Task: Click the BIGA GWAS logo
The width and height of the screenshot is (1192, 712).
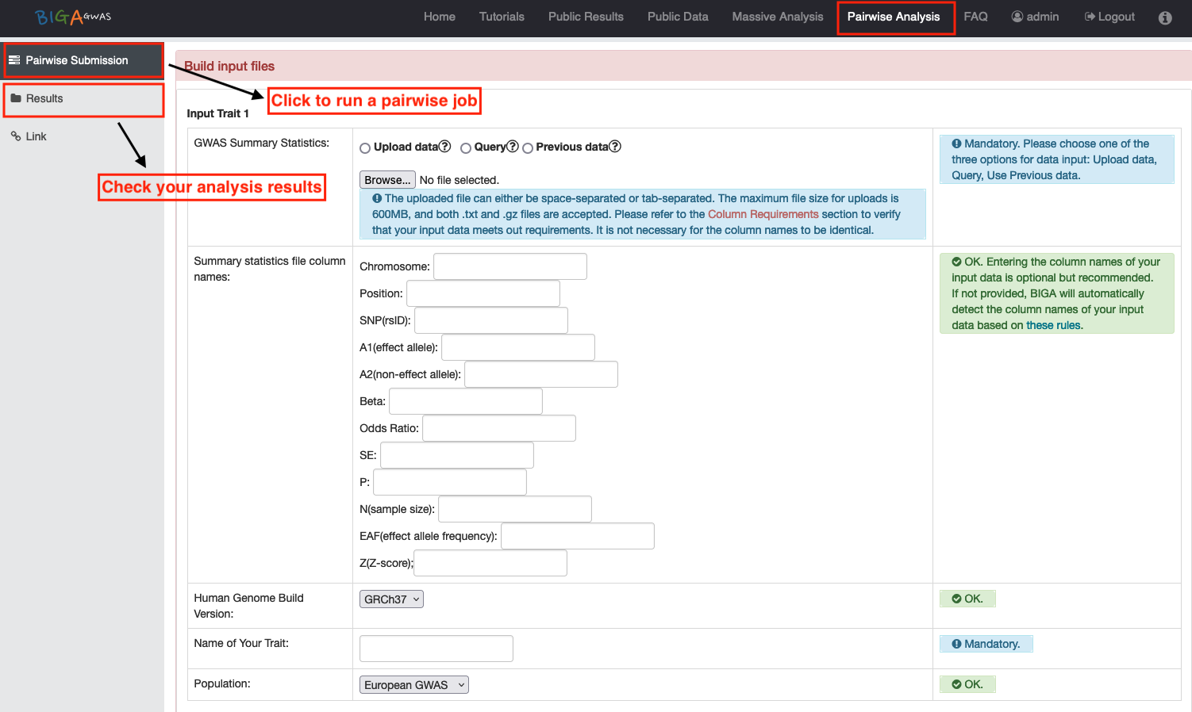Action: [x=73, y=17]
